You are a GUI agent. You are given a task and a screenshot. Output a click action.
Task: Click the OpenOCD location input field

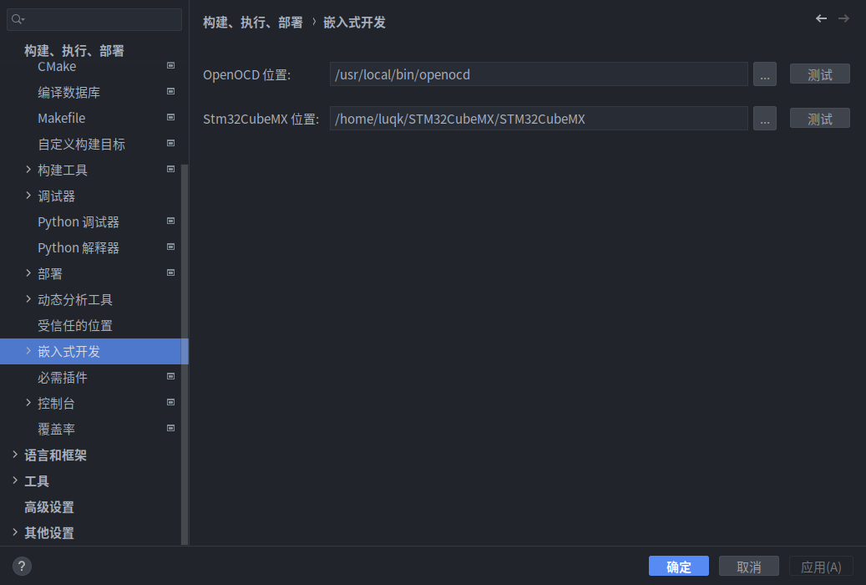[539, 74]
